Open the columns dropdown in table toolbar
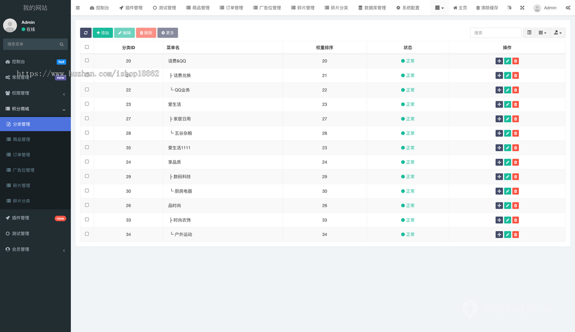The width and height of the screenshot is (575, 332). (542, 33)
